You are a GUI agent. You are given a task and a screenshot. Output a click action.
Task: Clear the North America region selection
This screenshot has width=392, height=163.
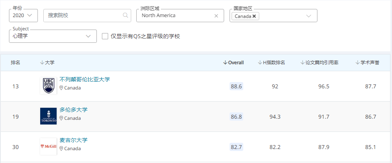click(x=216, y=16)
